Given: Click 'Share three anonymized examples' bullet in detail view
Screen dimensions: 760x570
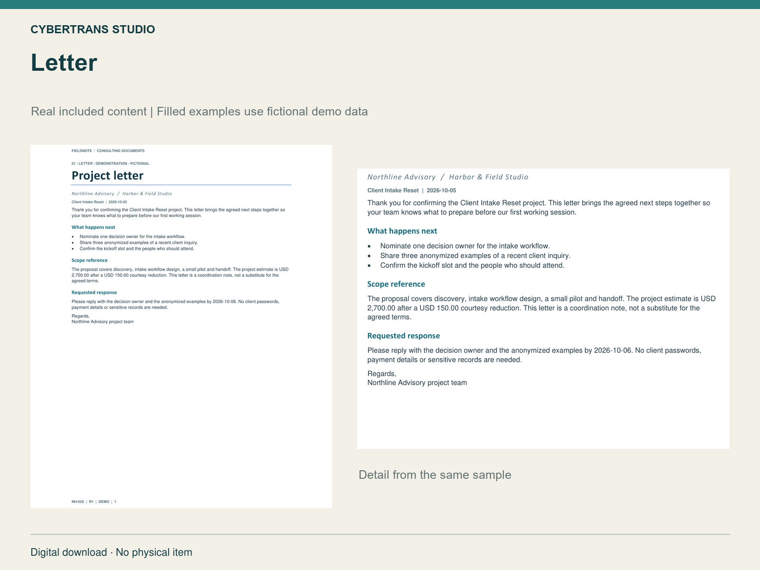Looking at the screenshot, I should pos(475,256).
